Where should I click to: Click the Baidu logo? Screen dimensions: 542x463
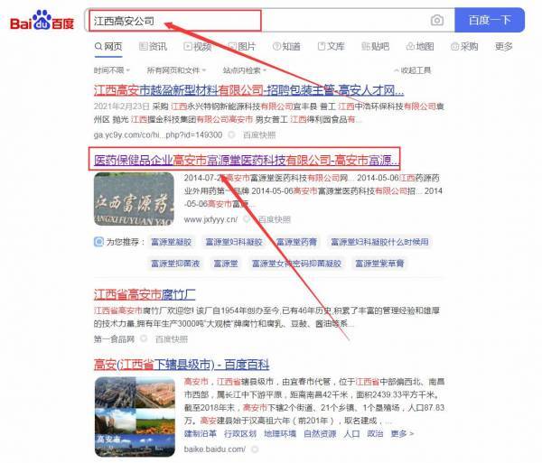pos(42,20)
